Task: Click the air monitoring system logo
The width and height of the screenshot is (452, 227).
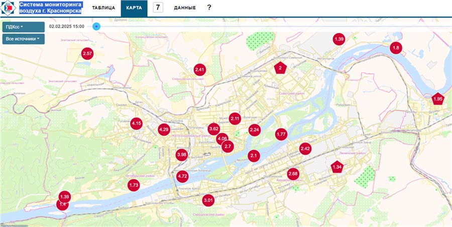Action: coord(9,8)
